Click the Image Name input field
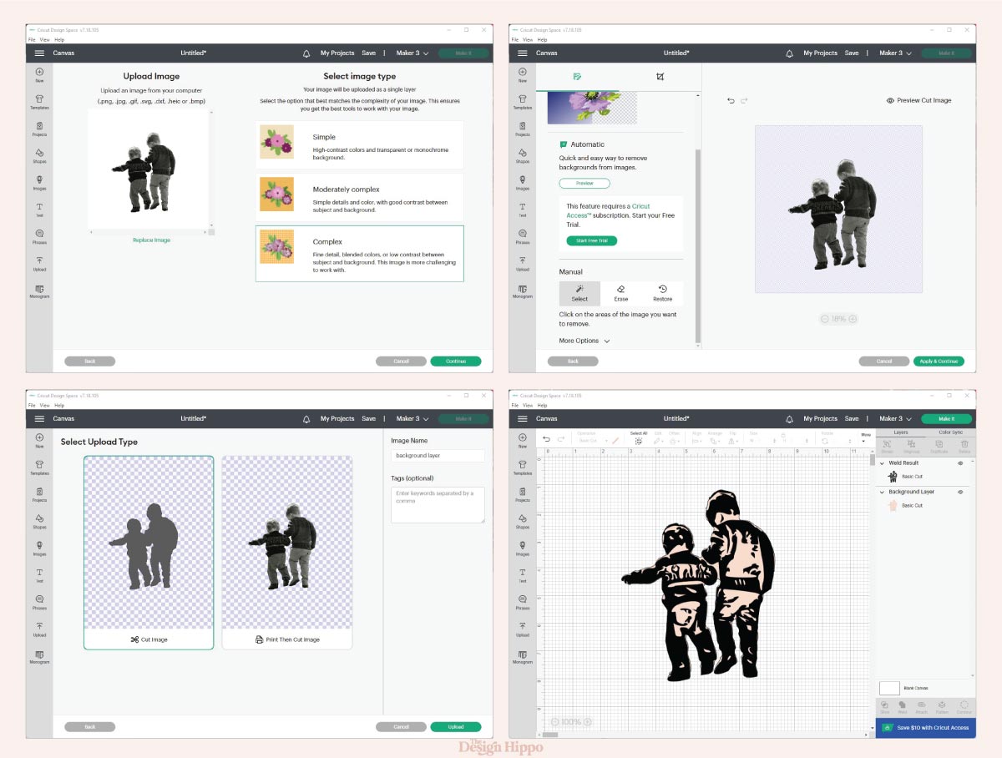 [438, 455]
